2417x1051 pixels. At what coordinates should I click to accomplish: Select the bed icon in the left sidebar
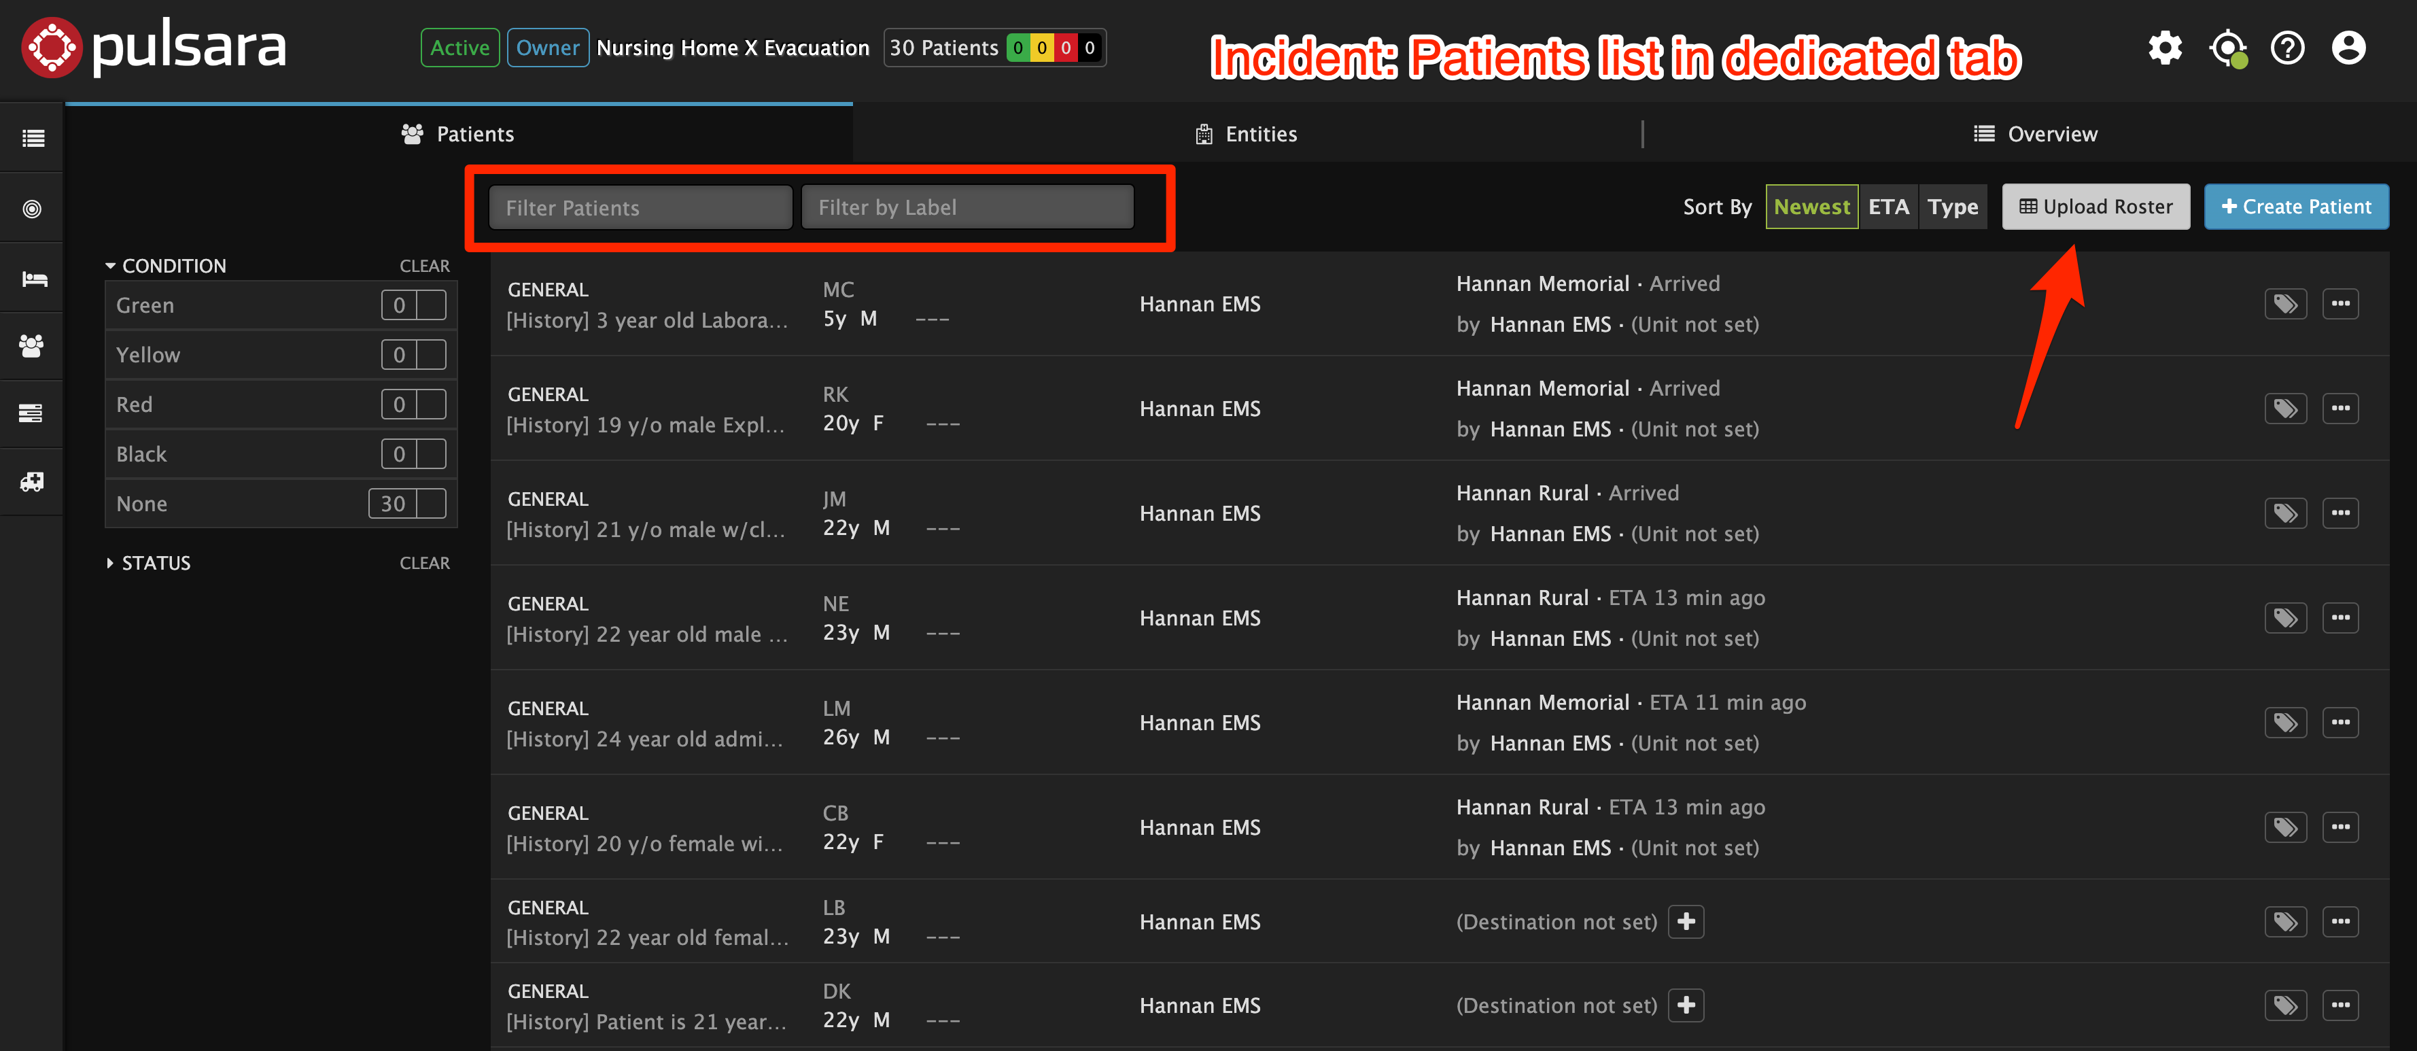(x=31, y=277)
